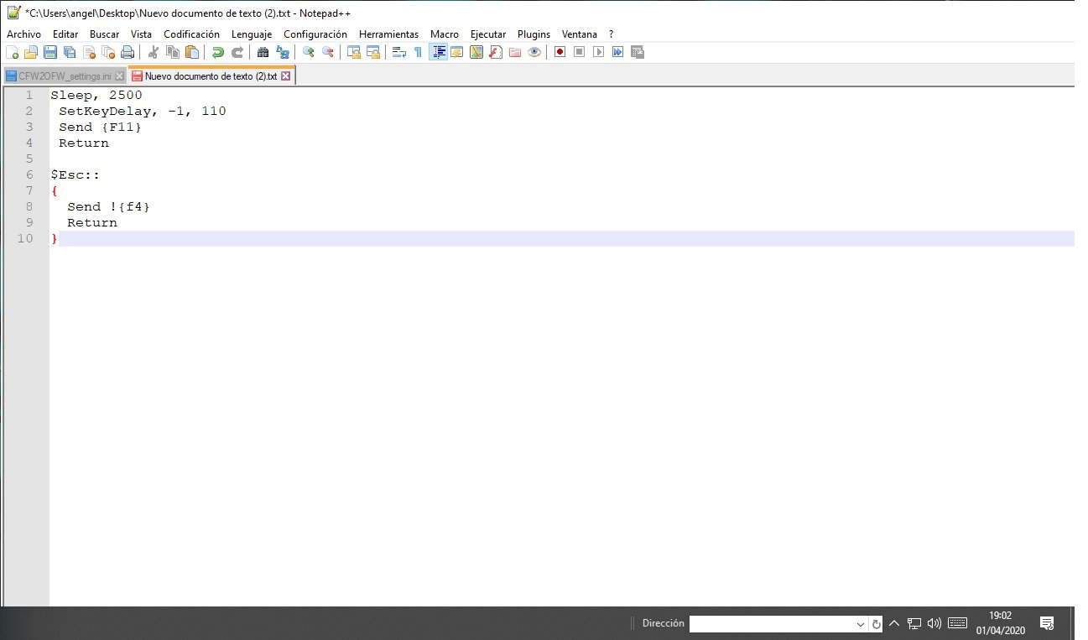
Task: Open the notification center icon
Action: coord(1047,623)
